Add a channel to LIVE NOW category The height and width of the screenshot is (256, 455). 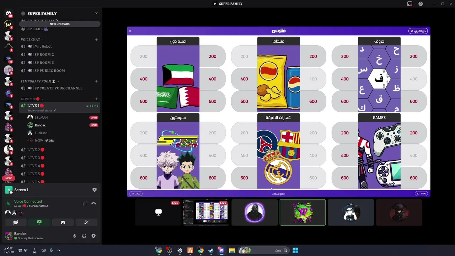(96, 99)
